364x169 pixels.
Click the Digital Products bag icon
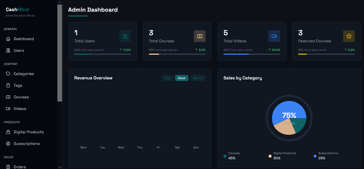(x=8, y=132)
